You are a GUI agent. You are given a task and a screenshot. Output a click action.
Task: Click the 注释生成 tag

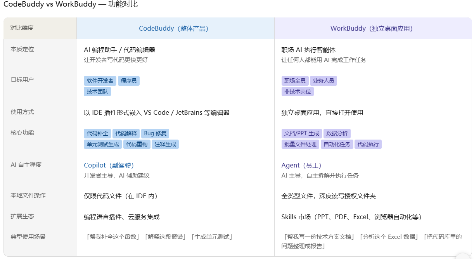165,144
